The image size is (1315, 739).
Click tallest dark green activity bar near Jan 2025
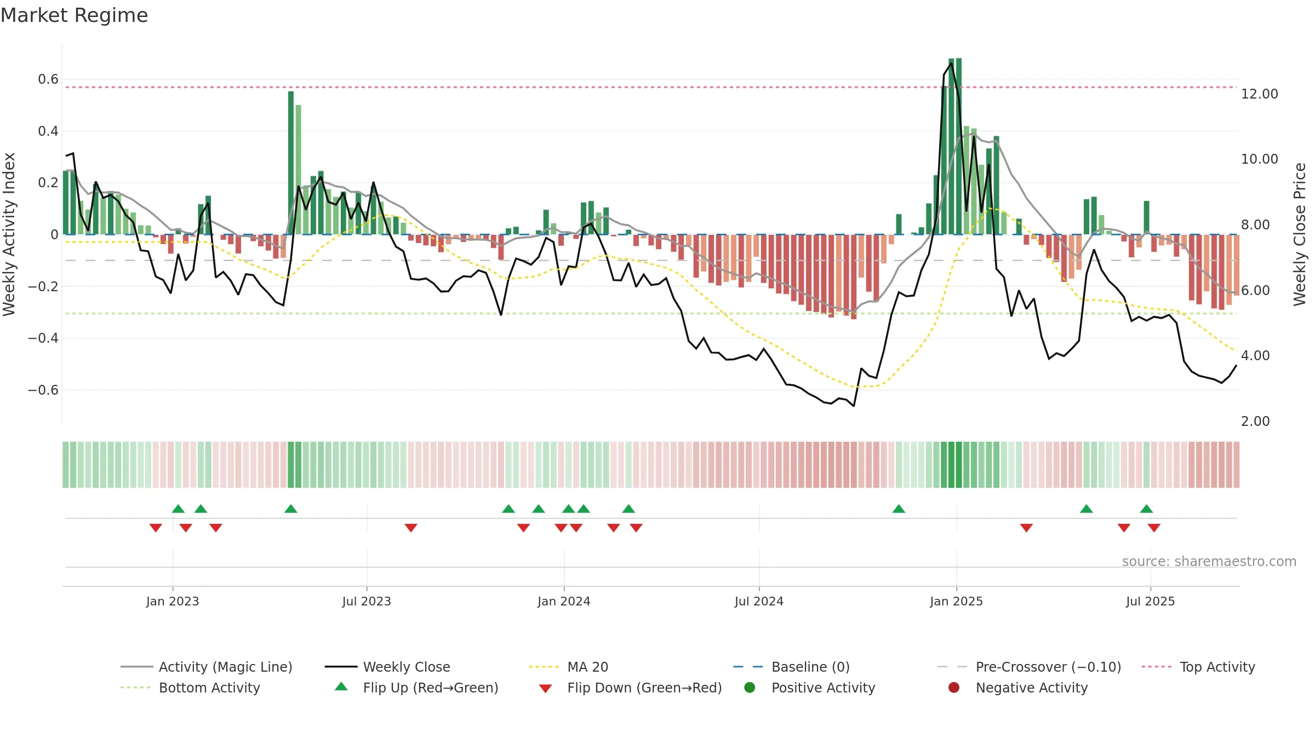(x=958, y=146)
